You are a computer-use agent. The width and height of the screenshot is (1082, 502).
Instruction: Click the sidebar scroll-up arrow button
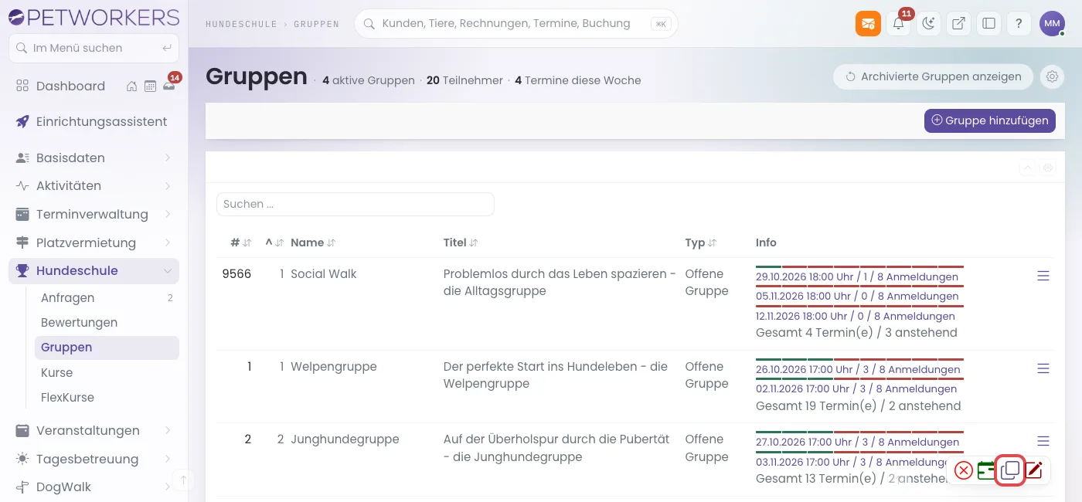[183, 480]
